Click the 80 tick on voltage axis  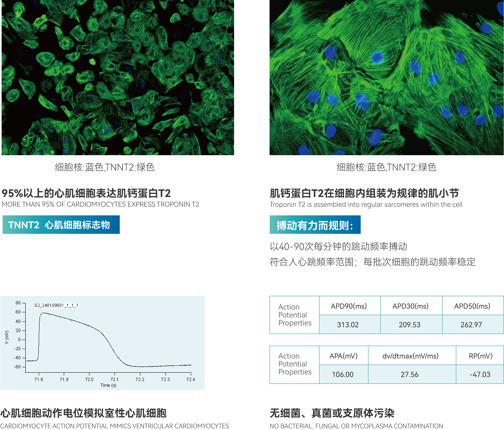click(18, 303)
